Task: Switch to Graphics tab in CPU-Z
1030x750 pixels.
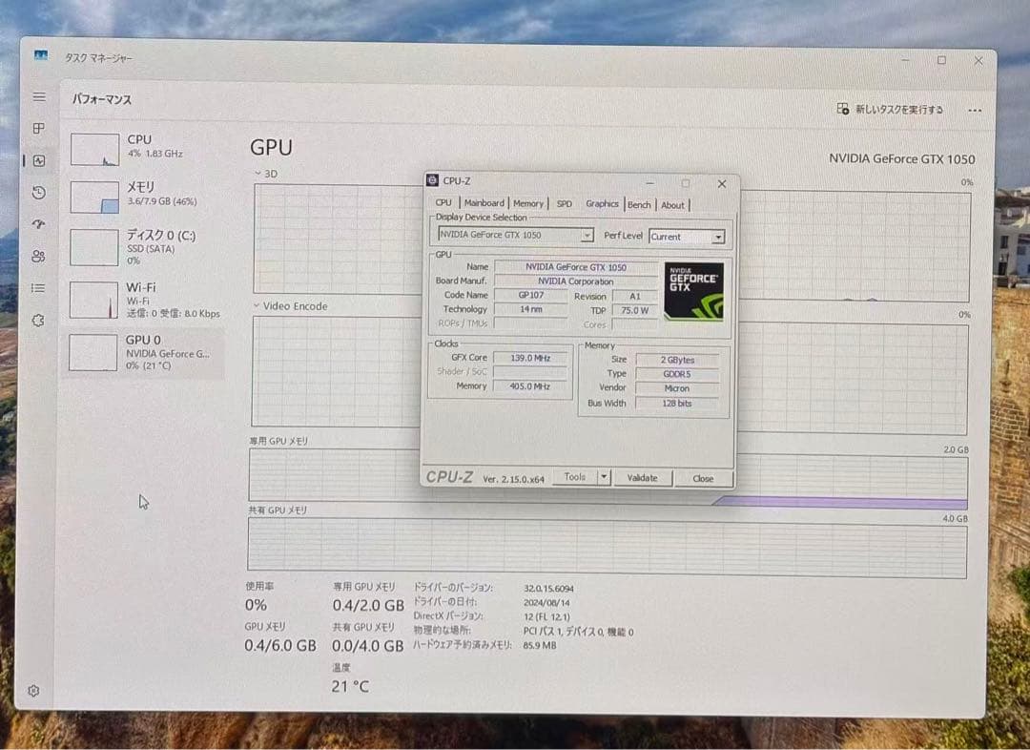Action: click(x=603, y=204)
